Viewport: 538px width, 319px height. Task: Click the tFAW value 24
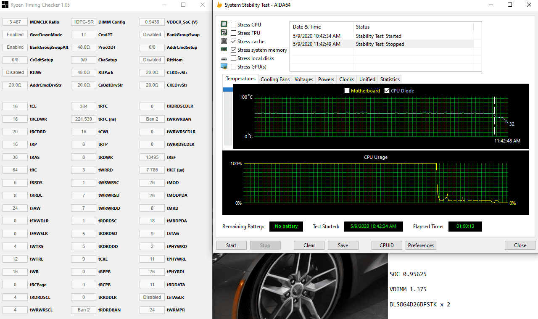coord(15,208)
